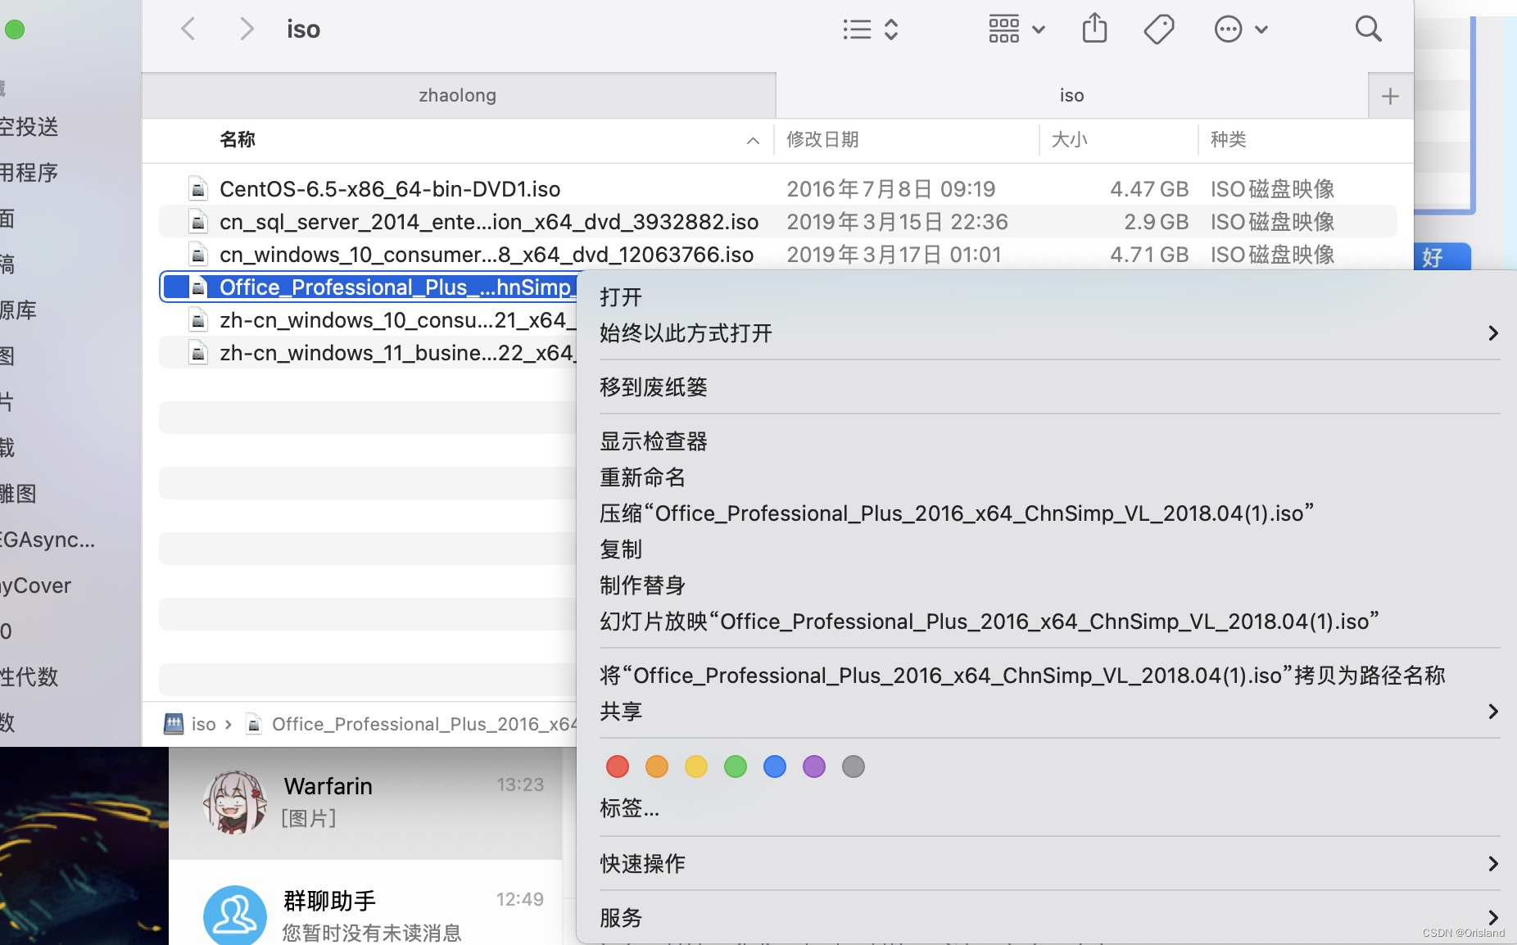Screen dimensions: 1517x945
Task: Open yCover item in Finder sidebar
Action: point(36,586)
